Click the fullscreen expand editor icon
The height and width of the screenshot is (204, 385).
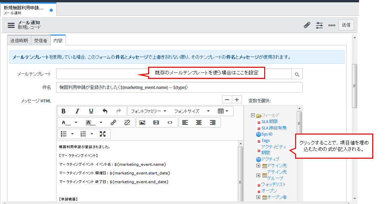(x=103, y=134)
